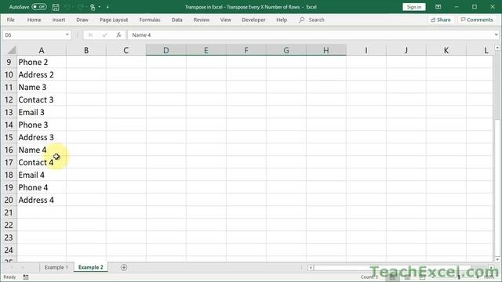Screen dimensions: 502x282
Task: Select column H header
Action: click(326, 50)
